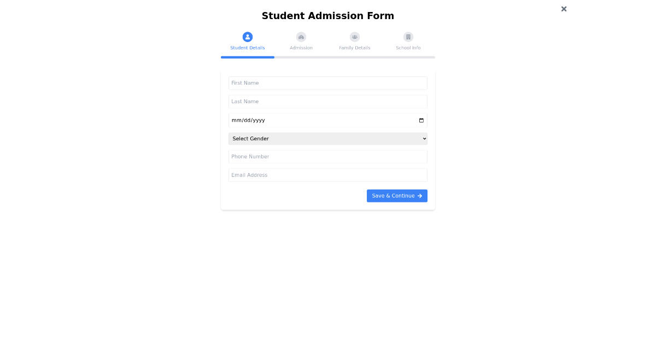This screenshot has height=344, width=656.
Task: Click the Email Address input box
Action: point(328,175)
